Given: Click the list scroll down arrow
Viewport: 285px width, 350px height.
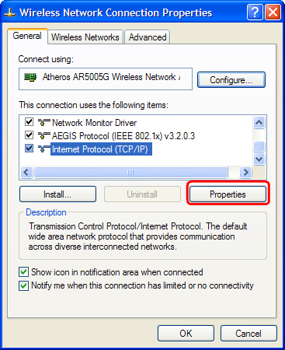Looking at the screenshot, I should coord(259,159).
